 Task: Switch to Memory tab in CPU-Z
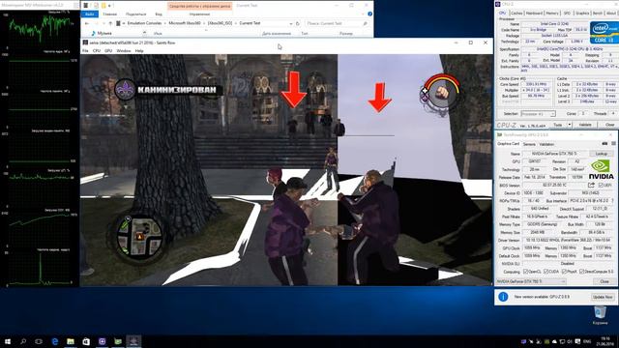pyautogui.click(x=552, y=13)
